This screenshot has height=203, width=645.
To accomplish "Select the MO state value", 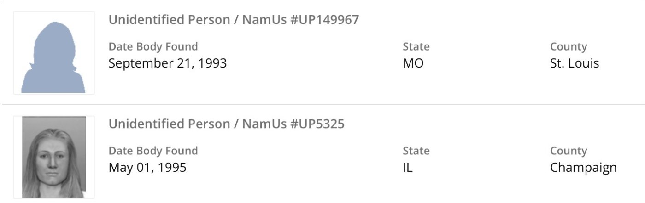I will click(413, 63).
